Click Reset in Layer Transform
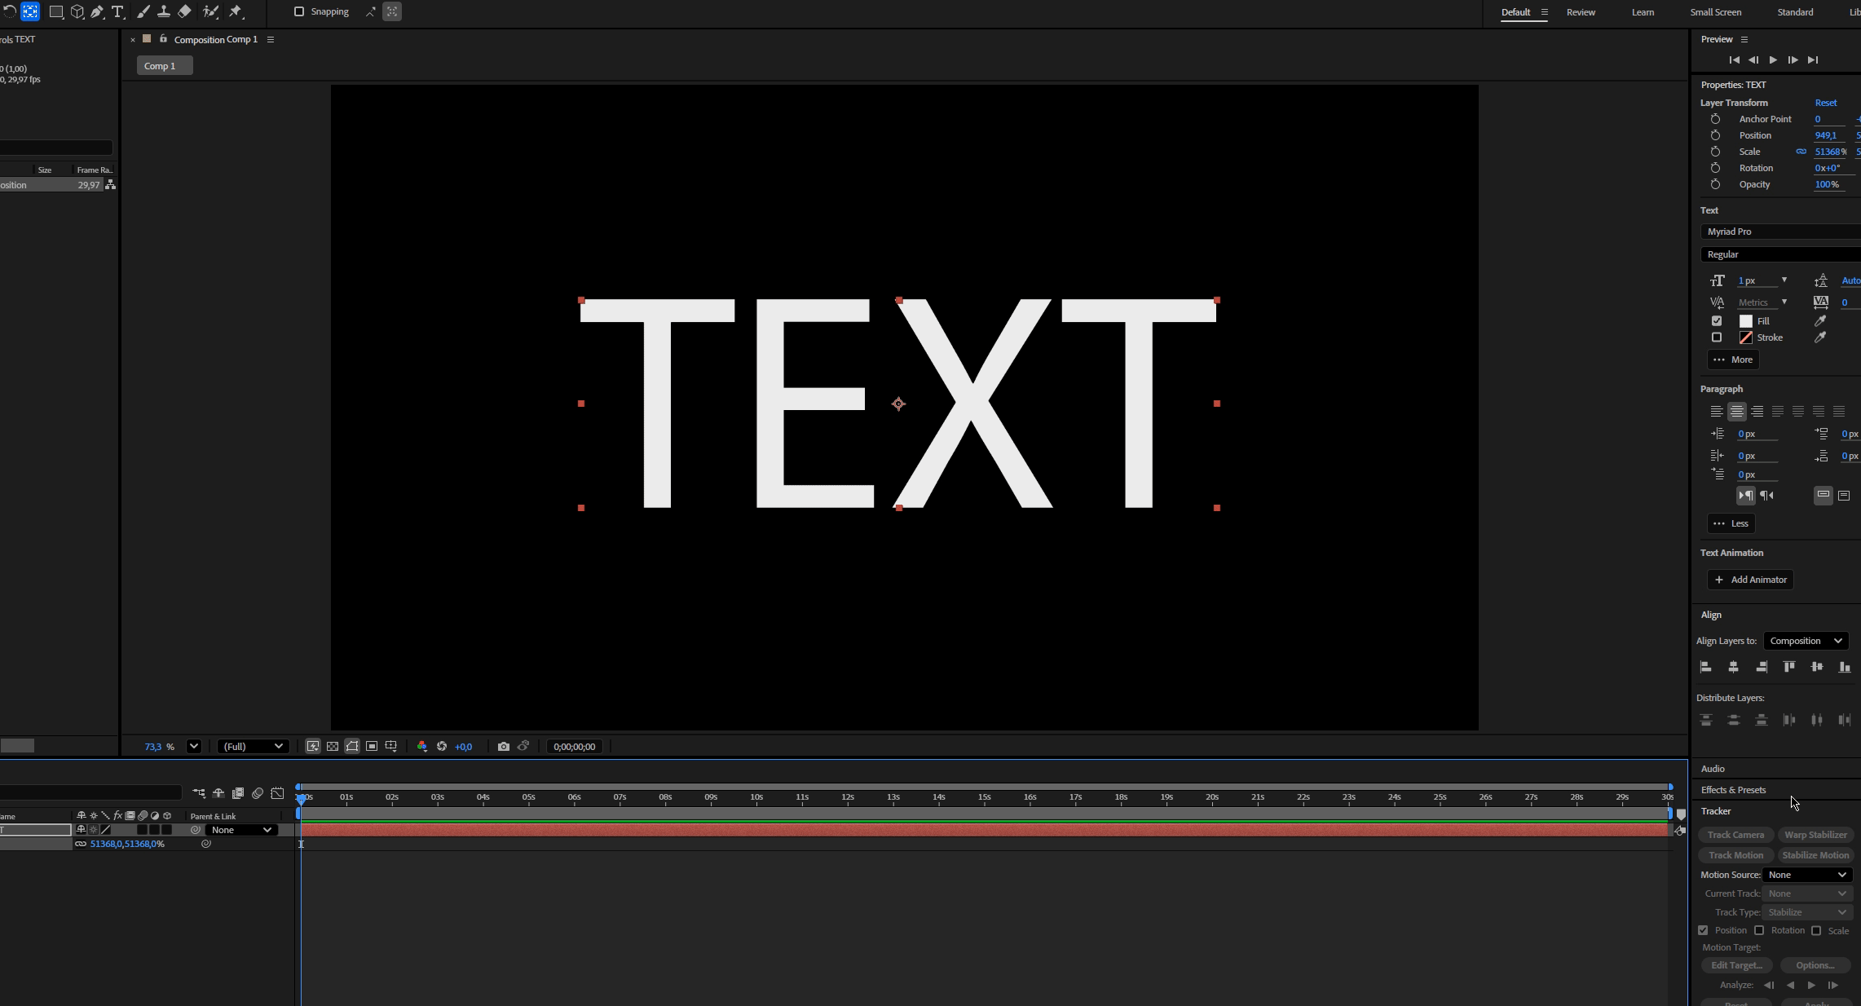1861x1006 pixels. [1825, 103]
